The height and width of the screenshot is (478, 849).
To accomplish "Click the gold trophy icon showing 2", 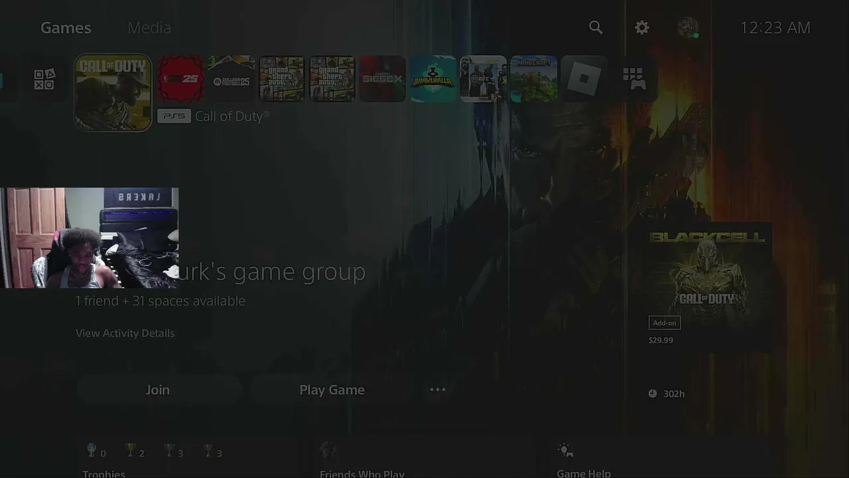I will pyautogui.click(x=131, y=451).
